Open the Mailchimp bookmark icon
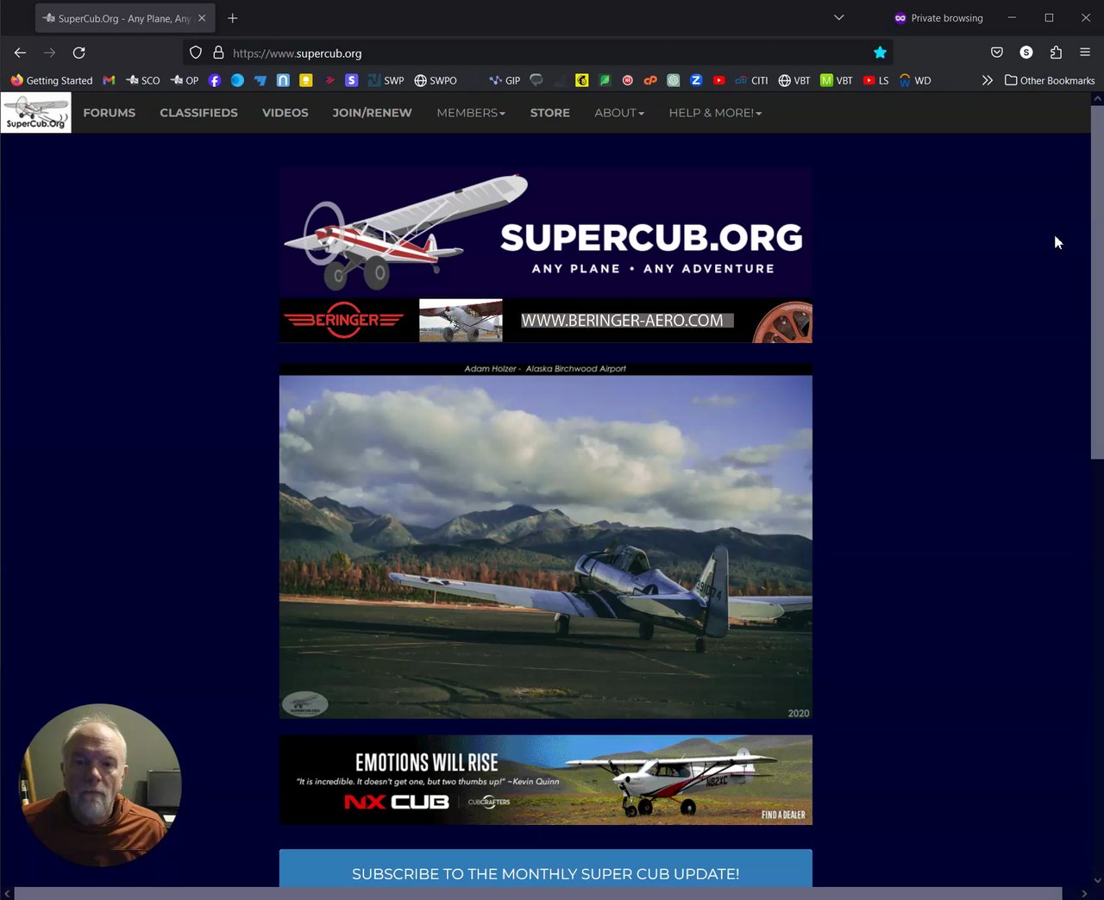The height and width of the screenshot is (900, 1104). coord(582,80)
